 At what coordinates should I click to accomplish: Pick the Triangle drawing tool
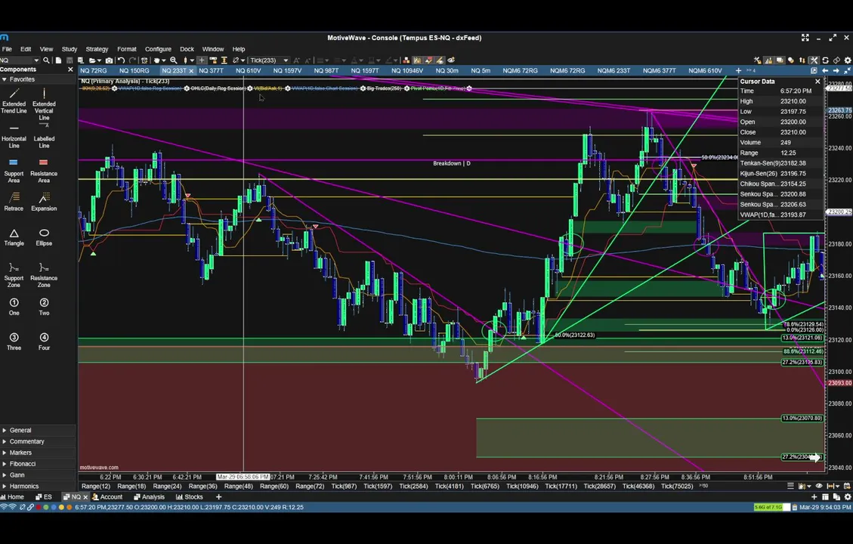[x=14, y=237]
